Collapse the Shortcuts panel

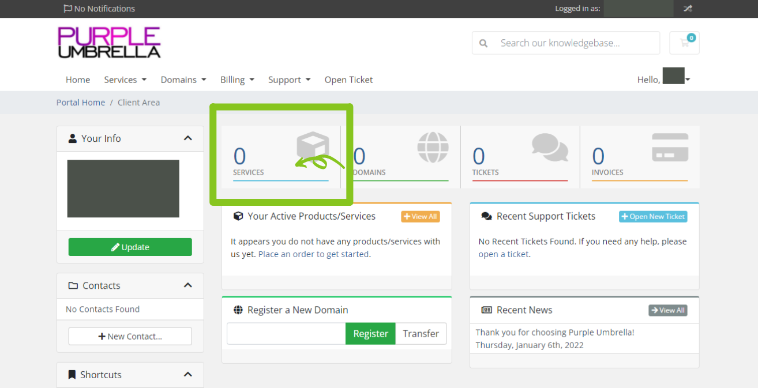click(187, 375)
